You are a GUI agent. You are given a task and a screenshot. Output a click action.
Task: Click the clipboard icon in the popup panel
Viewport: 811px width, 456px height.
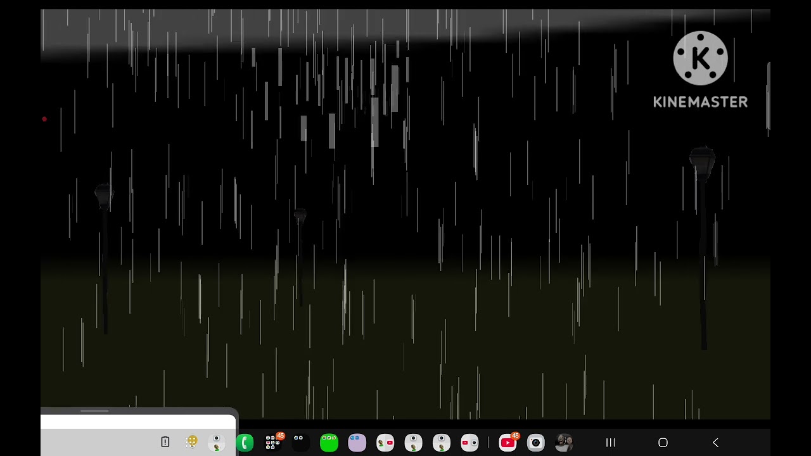click(165, 442)
